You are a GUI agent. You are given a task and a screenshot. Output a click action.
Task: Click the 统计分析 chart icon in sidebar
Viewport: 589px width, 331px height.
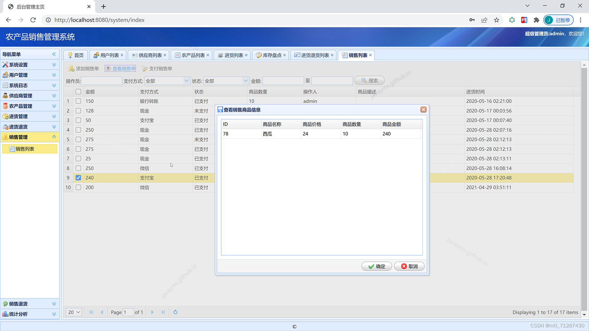pyautogui.click(x=5, y=314)
